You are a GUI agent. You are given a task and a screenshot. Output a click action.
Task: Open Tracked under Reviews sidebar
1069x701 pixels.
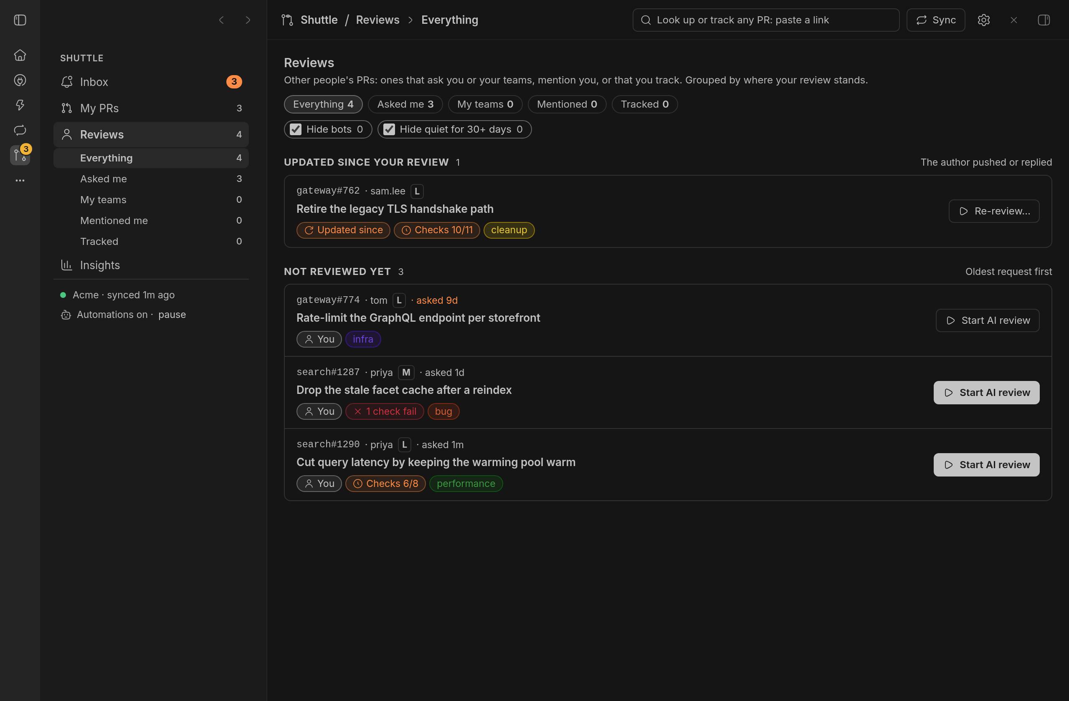point(151,242)
